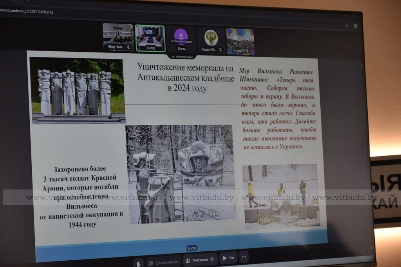Screen dimensions: 401x267
Task: Click the bookmark star in address bar
Action: [347, 26]
